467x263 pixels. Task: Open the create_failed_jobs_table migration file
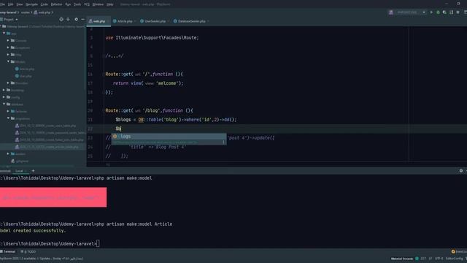50,140
